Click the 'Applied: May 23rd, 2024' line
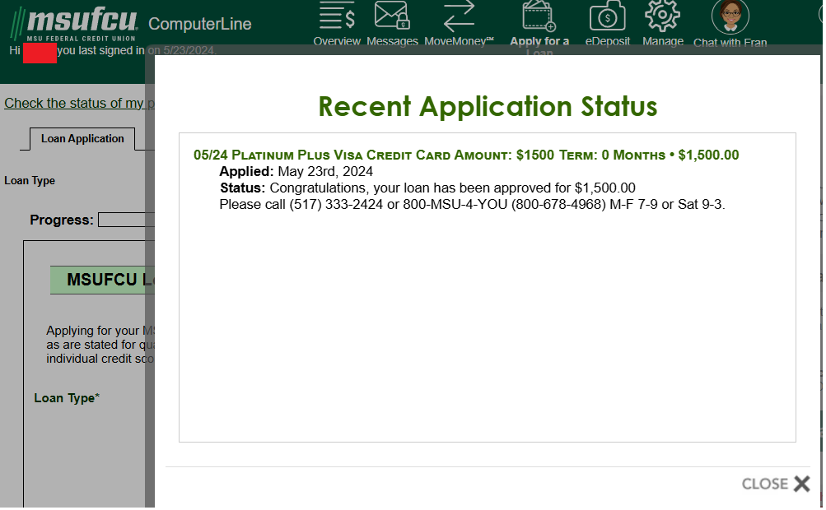826x510 pixels. click(296, 172)
